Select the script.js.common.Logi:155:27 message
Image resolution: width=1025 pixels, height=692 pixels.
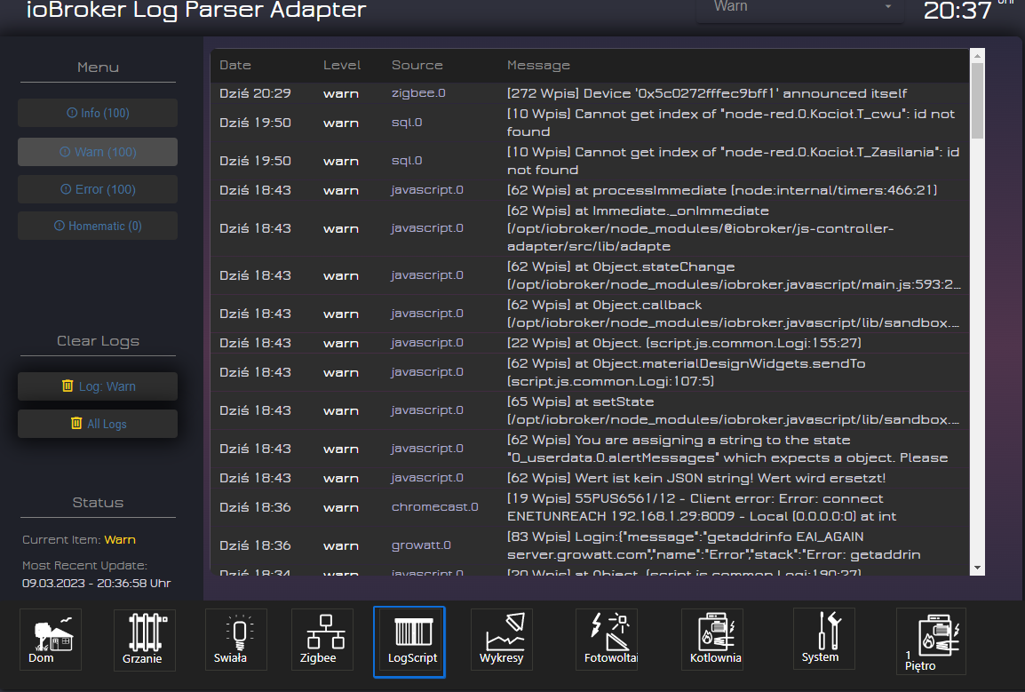(x=685, y=343)
